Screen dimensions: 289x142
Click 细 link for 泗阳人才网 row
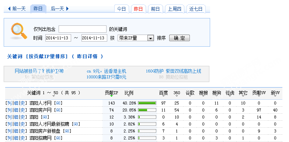coord(16,103)
